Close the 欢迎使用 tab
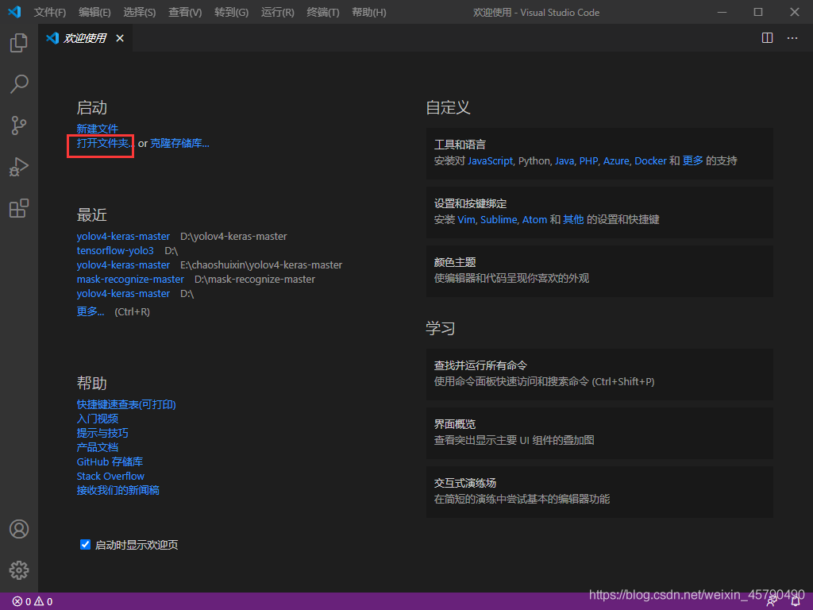Image resolution: width=813 pixels, height=610 pixels. point(120,38)
